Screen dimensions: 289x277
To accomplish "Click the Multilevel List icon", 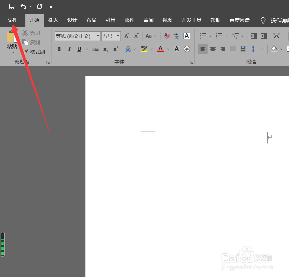I will click(236, 36).
